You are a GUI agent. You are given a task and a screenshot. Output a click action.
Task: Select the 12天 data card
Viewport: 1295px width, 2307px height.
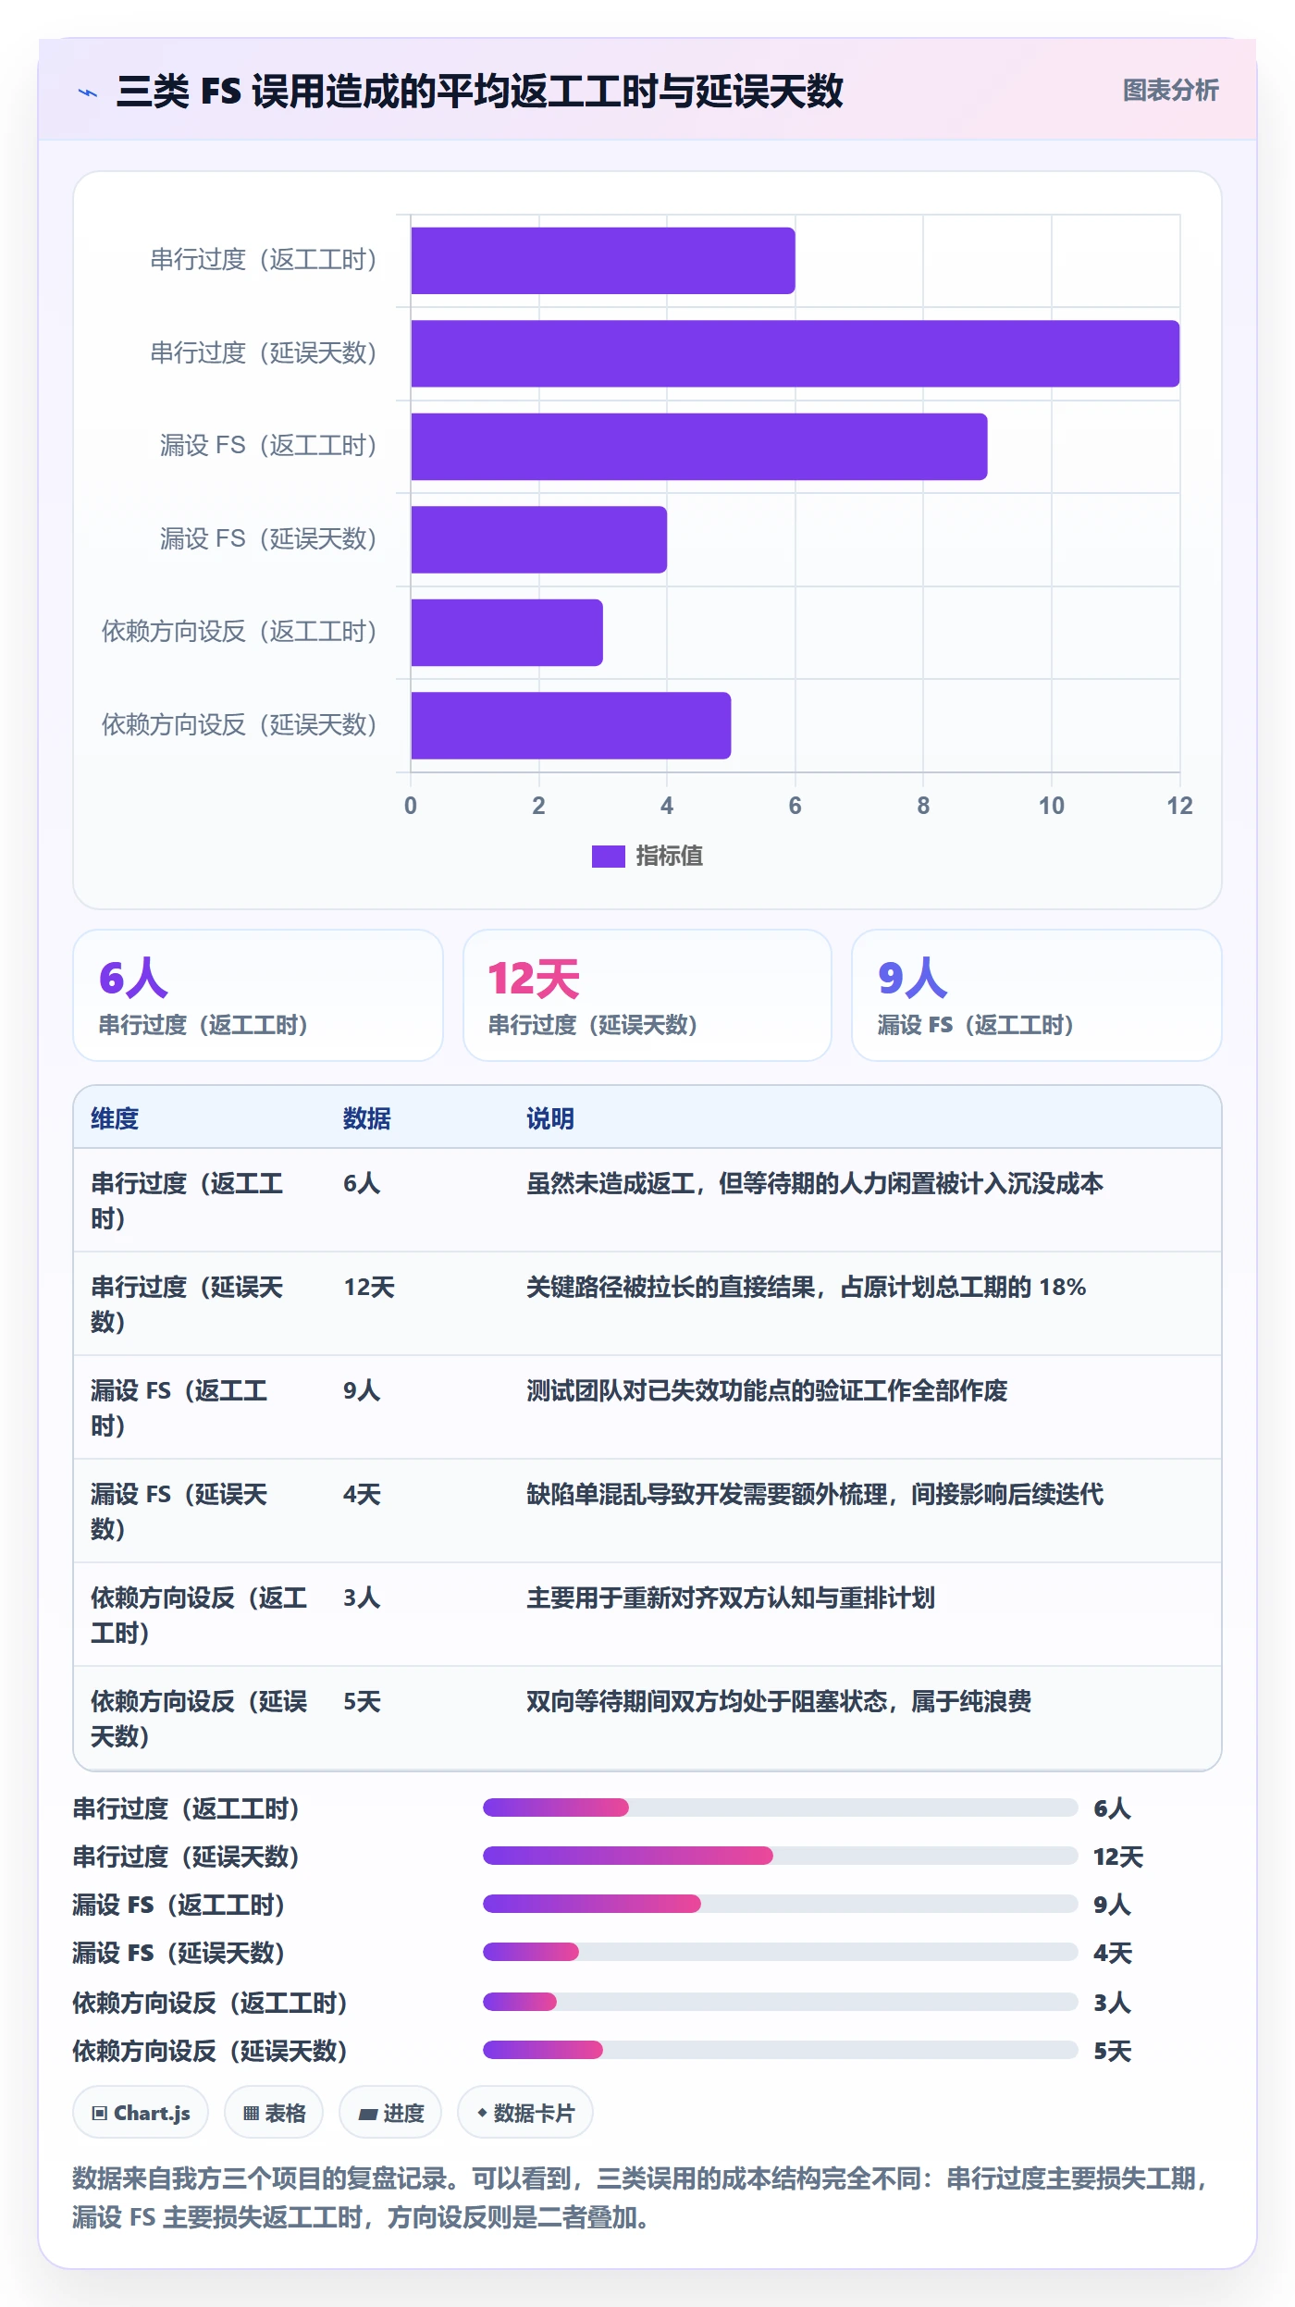[x=647, y=995]
